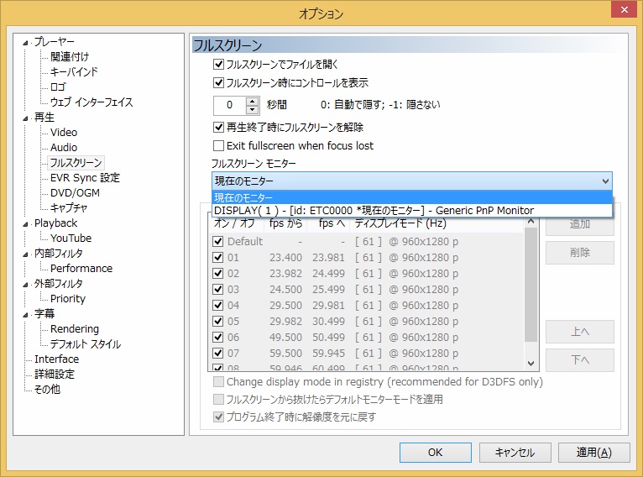Select キャプチャ in the tree
Screen dimensions: 643x477
tap(69, 208)
